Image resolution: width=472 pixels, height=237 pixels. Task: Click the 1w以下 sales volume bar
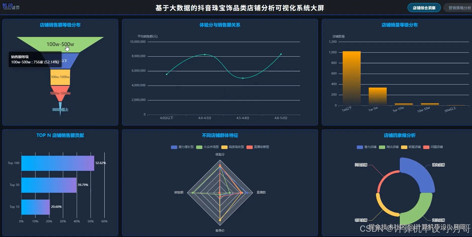[351, 78]
